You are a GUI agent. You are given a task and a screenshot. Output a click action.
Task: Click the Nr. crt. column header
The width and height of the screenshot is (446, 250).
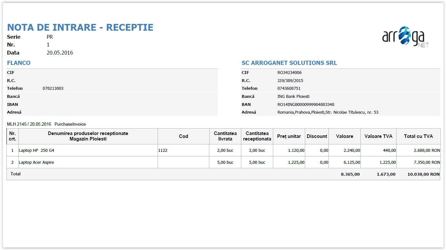pyautogui.click(x=13, y=136)
